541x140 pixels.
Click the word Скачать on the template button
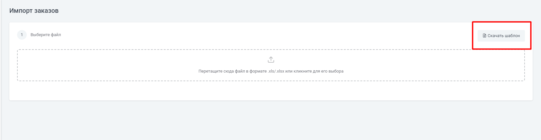tap(495, 36)
